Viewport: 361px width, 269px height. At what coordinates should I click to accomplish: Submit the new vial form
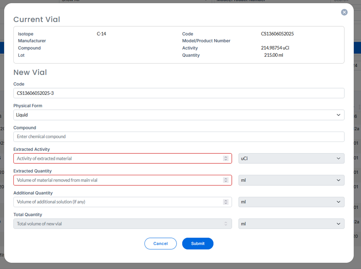coord(198,243)
